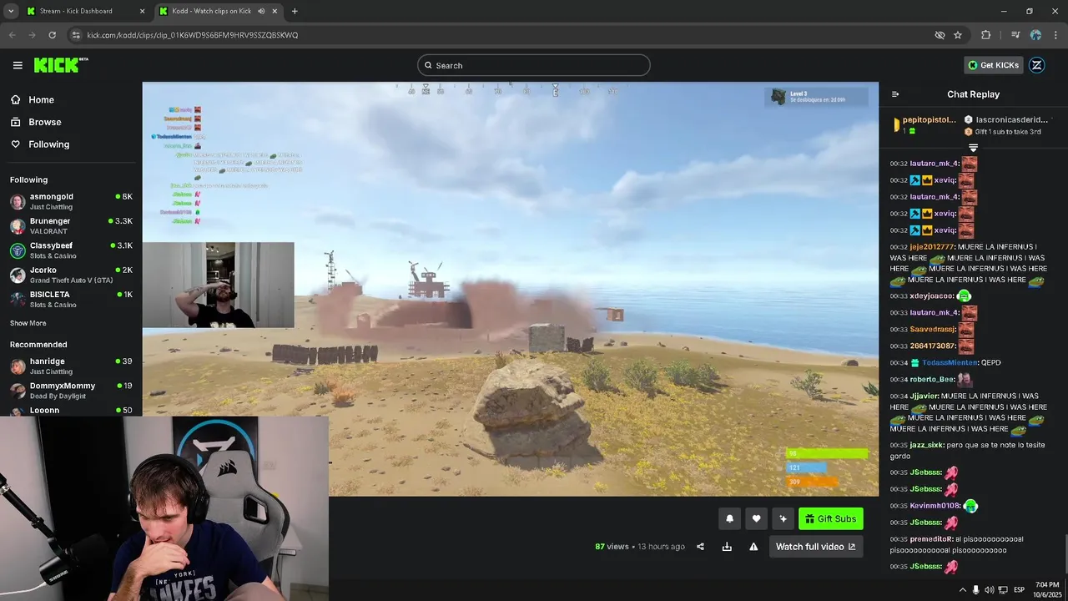Collapse the Chat Replay panel
The image size is (1068, 601).
(x=895, y=94)
